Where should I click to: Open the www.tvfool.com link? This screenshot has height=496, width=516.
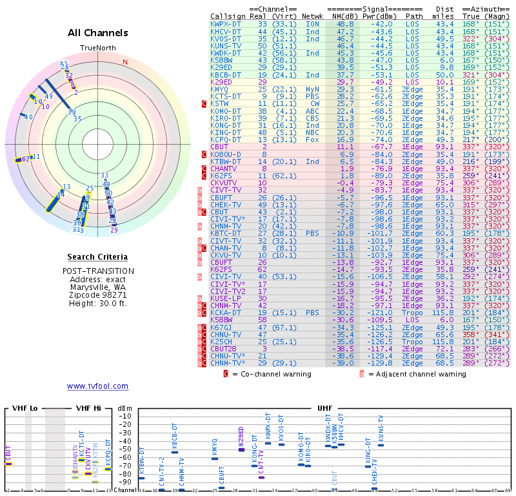[98, 386]
